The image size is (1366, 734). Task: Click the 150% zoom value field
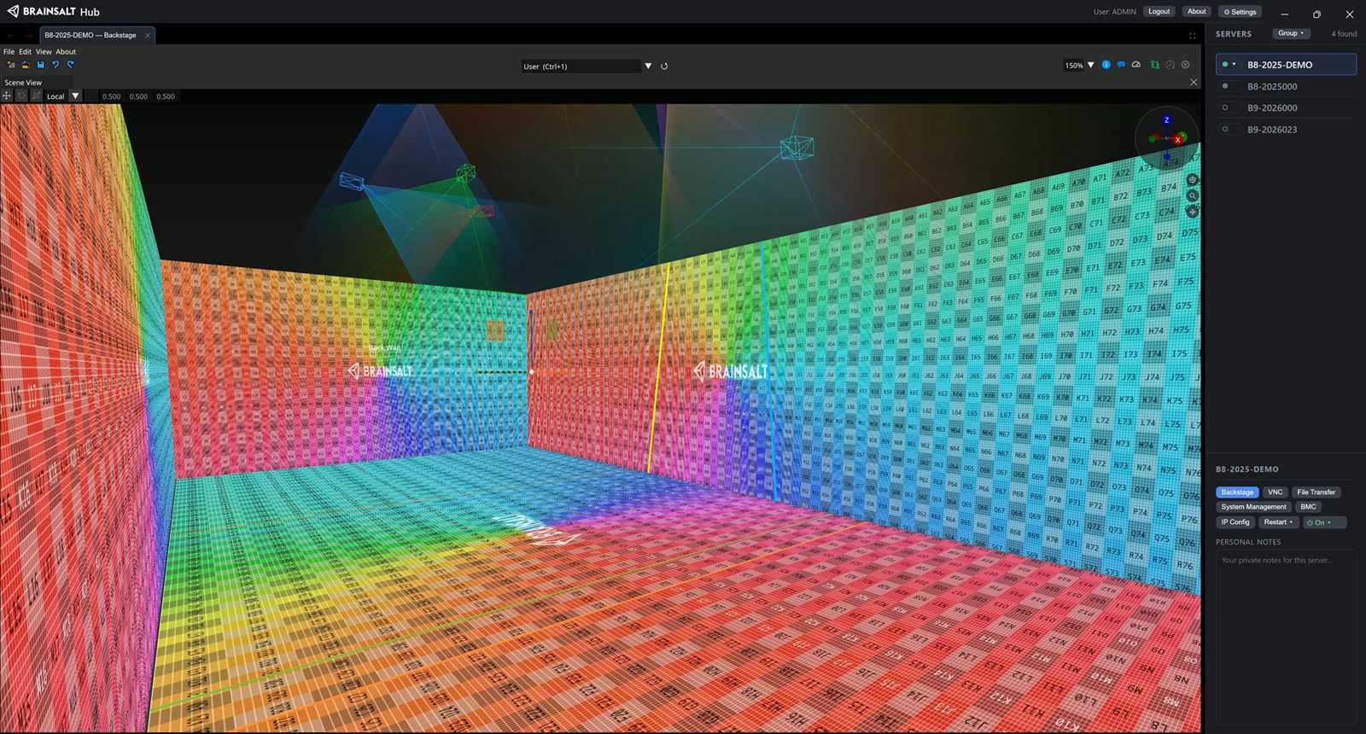[1074, 65]
